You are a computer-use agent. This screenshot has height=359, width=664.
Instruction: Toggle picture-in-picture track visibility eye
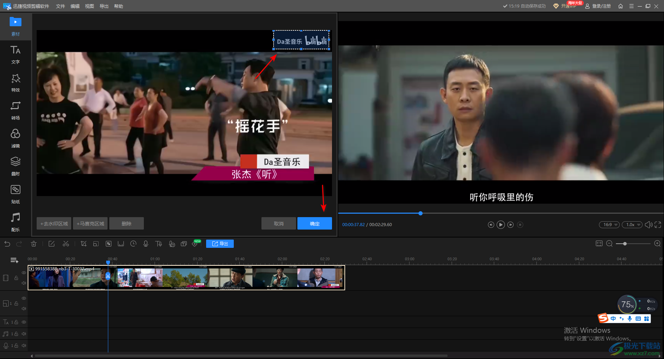pos(24,298)
